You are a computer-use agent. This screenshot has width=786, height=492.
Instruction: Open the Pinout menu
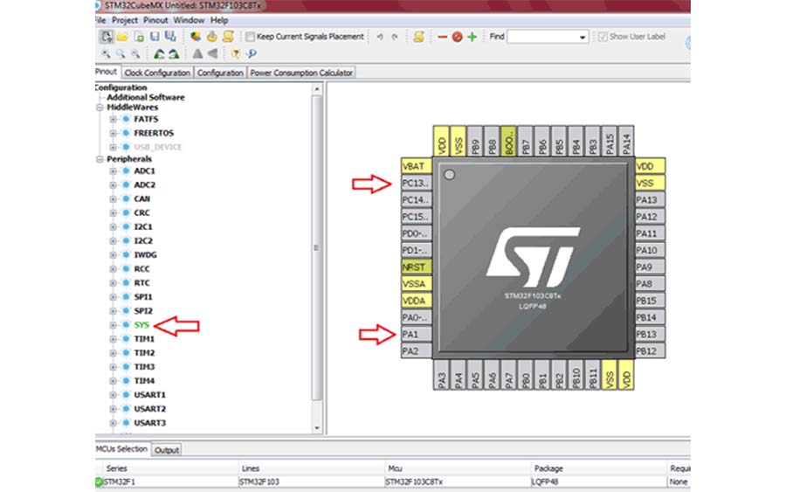tap(155, 20)
